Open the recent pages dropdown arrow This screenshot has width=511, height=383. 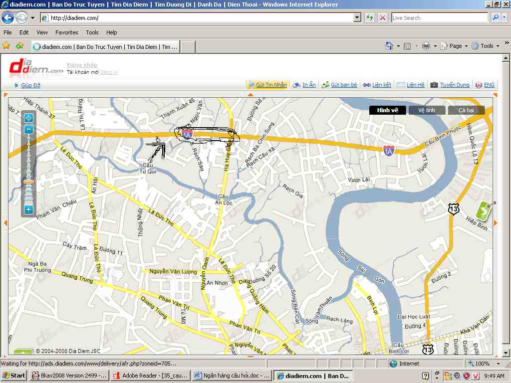tap(32, 18)
